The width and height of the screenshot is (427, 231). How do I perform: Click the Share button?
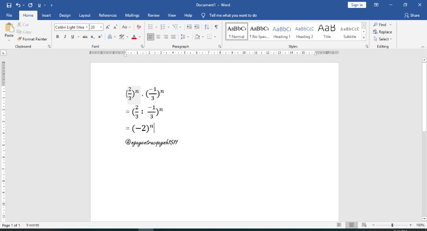tap(412, 15)
